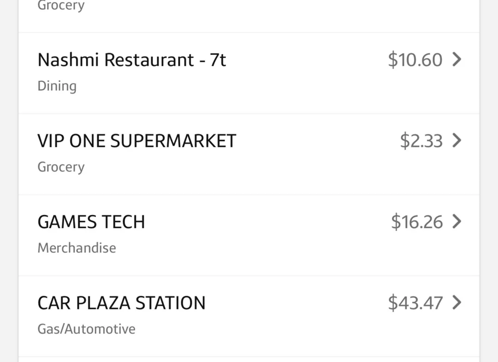Select Grocery label under VIP ONE SUPERMARKET
The width and height of the screenshot is (498, 362).
point(61,167)
